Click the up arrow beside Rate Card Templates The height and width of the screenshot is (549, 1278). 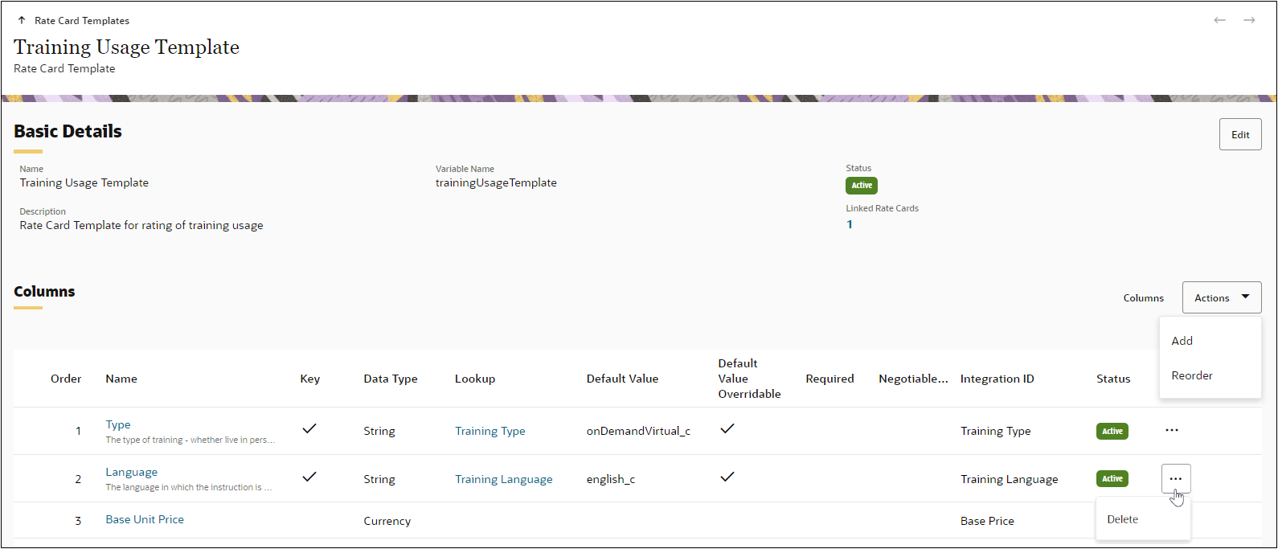[22, 20]
